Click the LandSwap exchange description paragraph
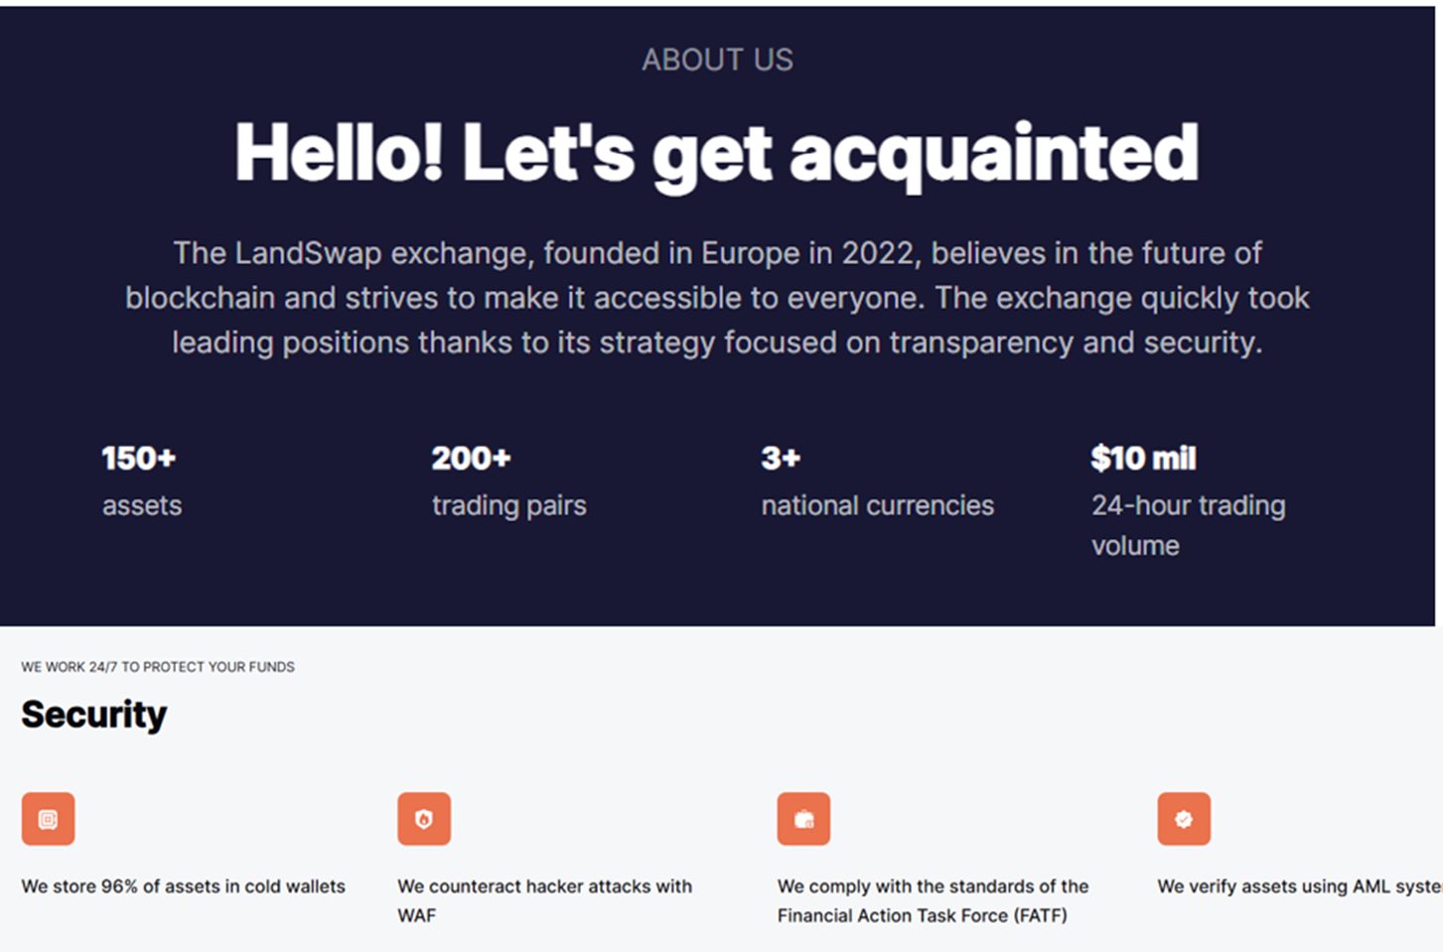Viewport: 1443px width, 952px height. [x=717, y=298]
